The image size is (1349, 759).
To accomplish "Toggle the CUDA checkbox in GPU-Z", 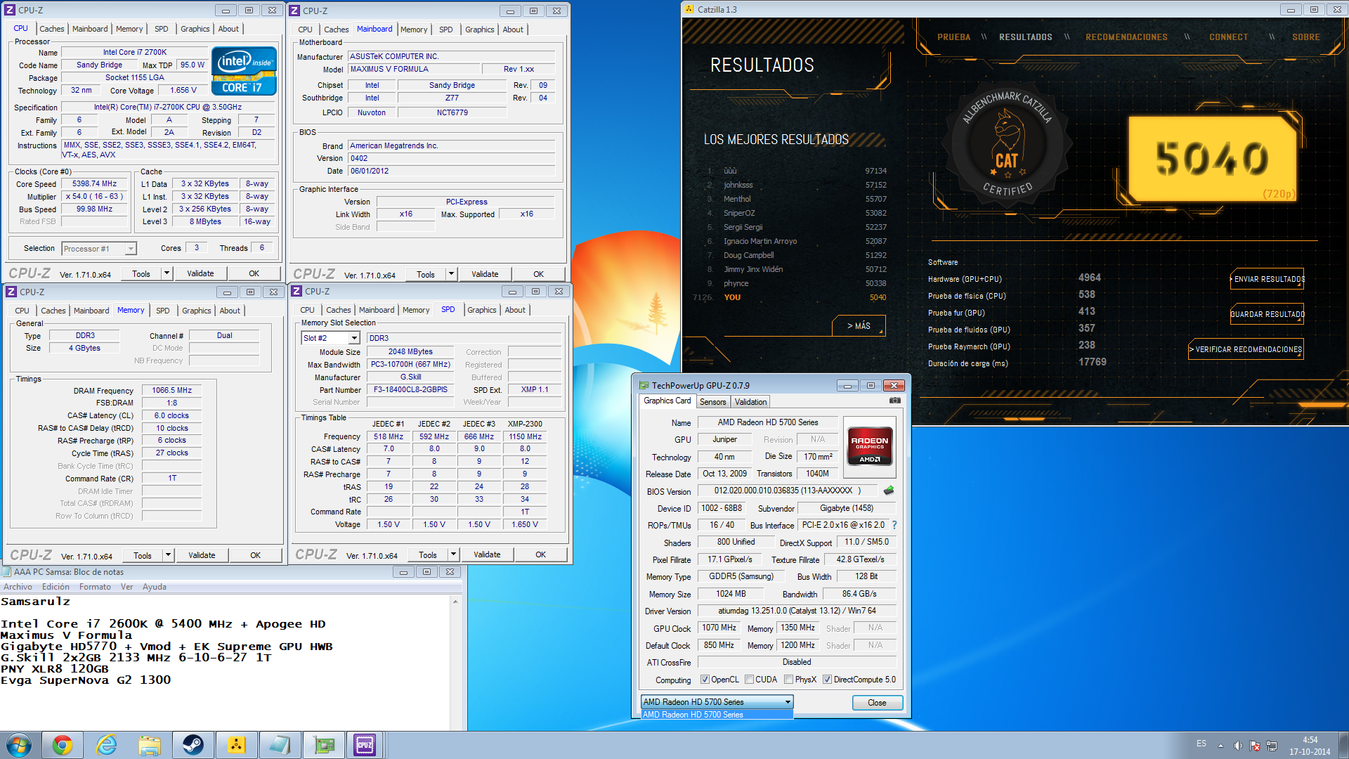I will (749, 680).
